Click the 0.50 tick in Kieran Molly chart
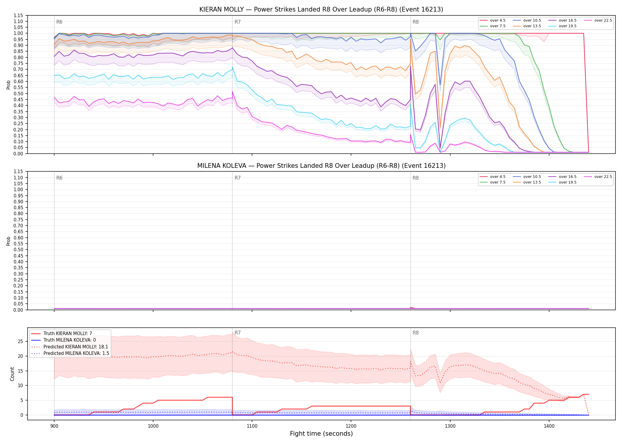Image resolution: width=622 pixels, height=444 pixels. click(x=18, y=94)
